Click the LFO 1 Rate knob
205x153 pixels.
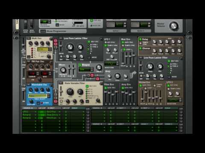[x=108, y=50]
